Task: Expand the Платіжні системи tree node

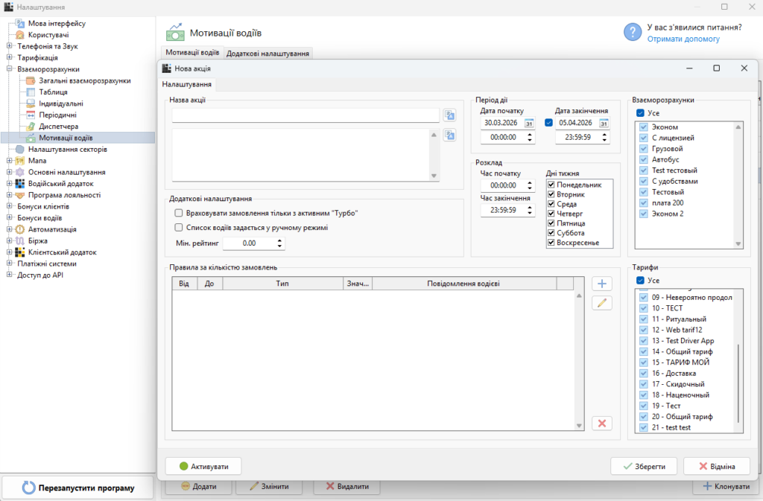Action: click(10, 264)
